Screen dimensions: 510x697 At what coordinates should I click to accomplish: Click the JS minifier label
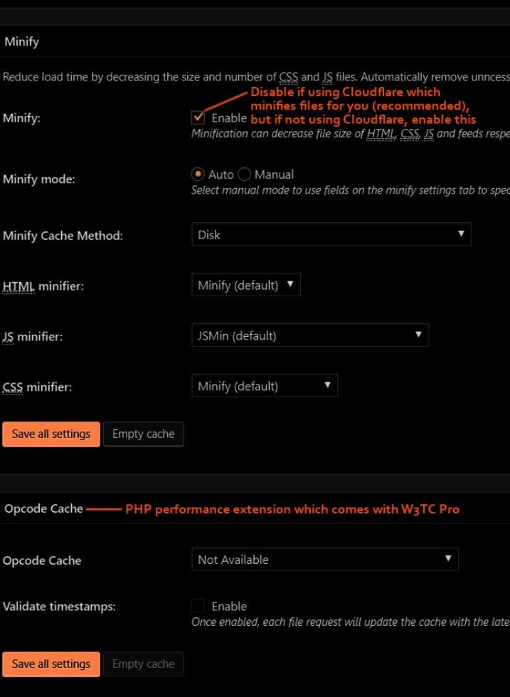click(33, 337)
